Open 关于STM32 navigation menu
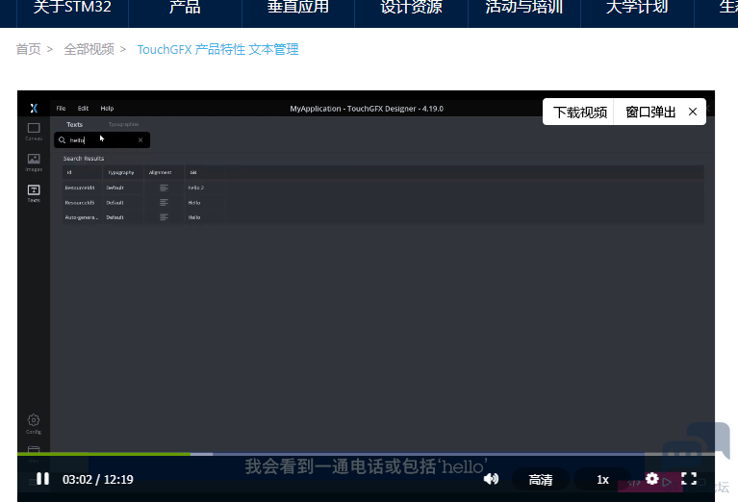 (72, 7)
